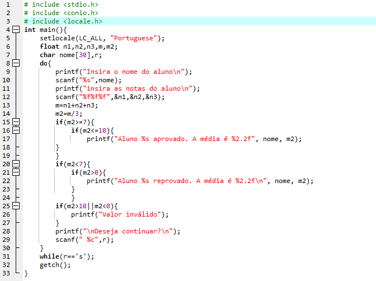Click the "Aluno %s aprovado" printf string
This screenshot has width=376, height=281.
coord(185,139)
